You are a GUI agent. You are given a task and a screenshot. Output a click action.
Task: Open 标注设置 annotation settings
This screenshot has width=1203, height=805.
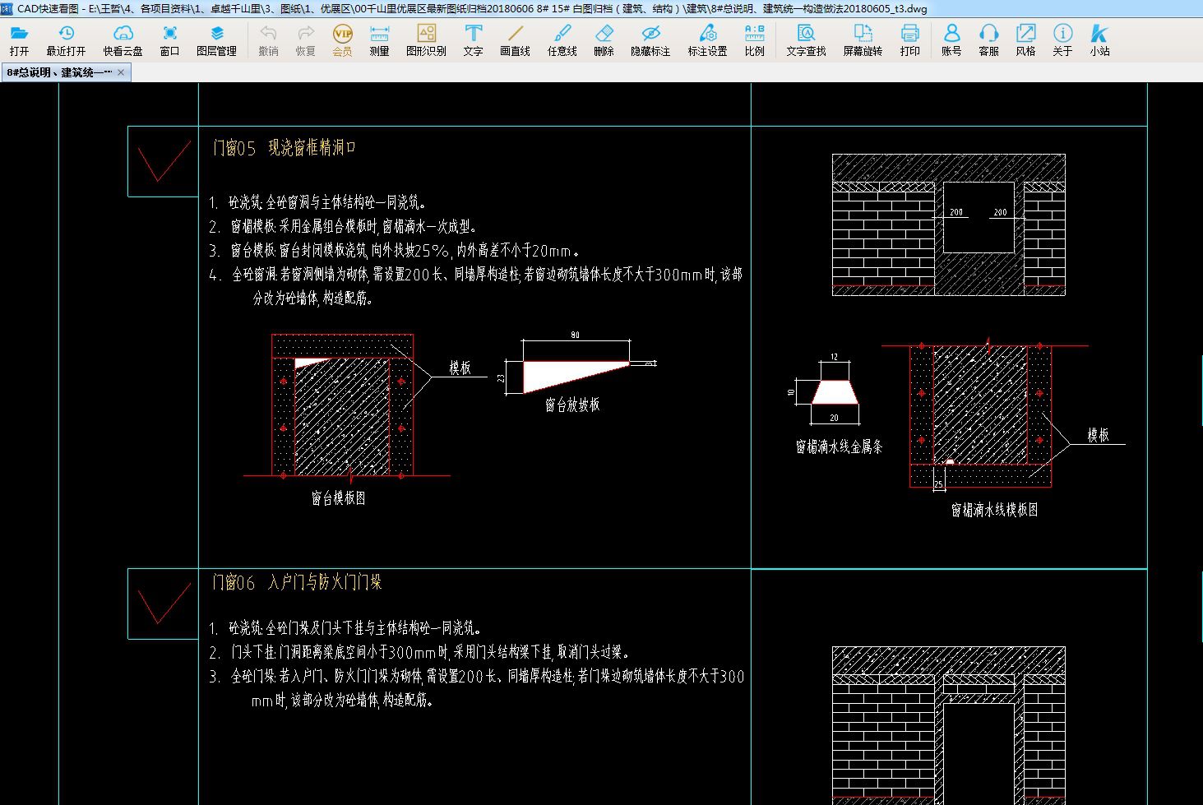tap(707, 40)
